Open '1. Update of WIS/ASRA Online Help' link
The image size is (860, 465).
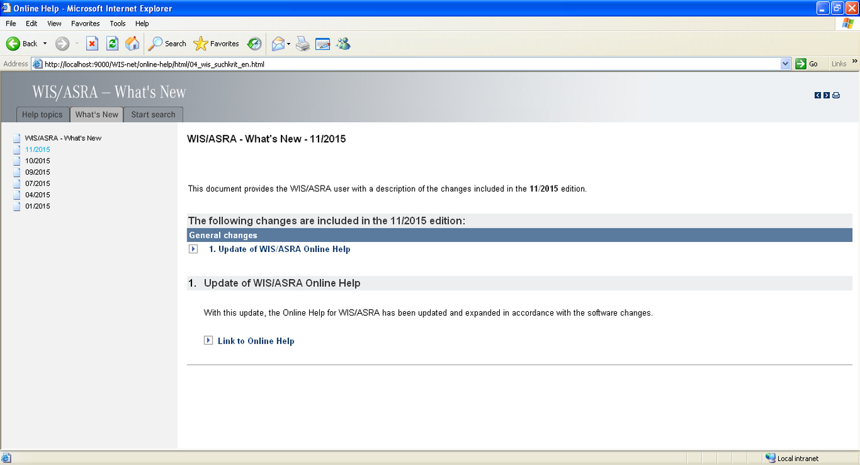point(279,249)
